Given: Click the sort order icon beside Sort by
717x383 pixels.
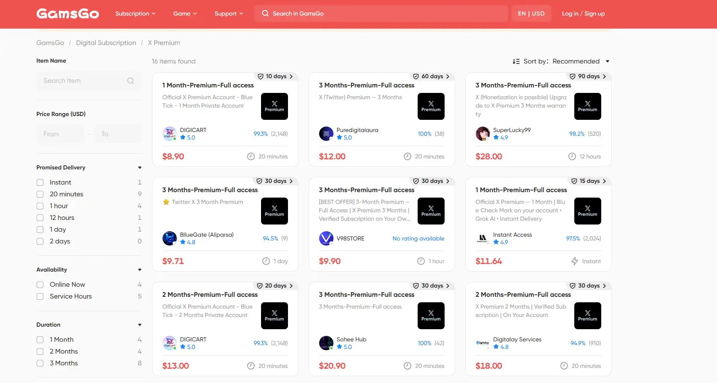Looking at the screenshot, I should [516, 61].
